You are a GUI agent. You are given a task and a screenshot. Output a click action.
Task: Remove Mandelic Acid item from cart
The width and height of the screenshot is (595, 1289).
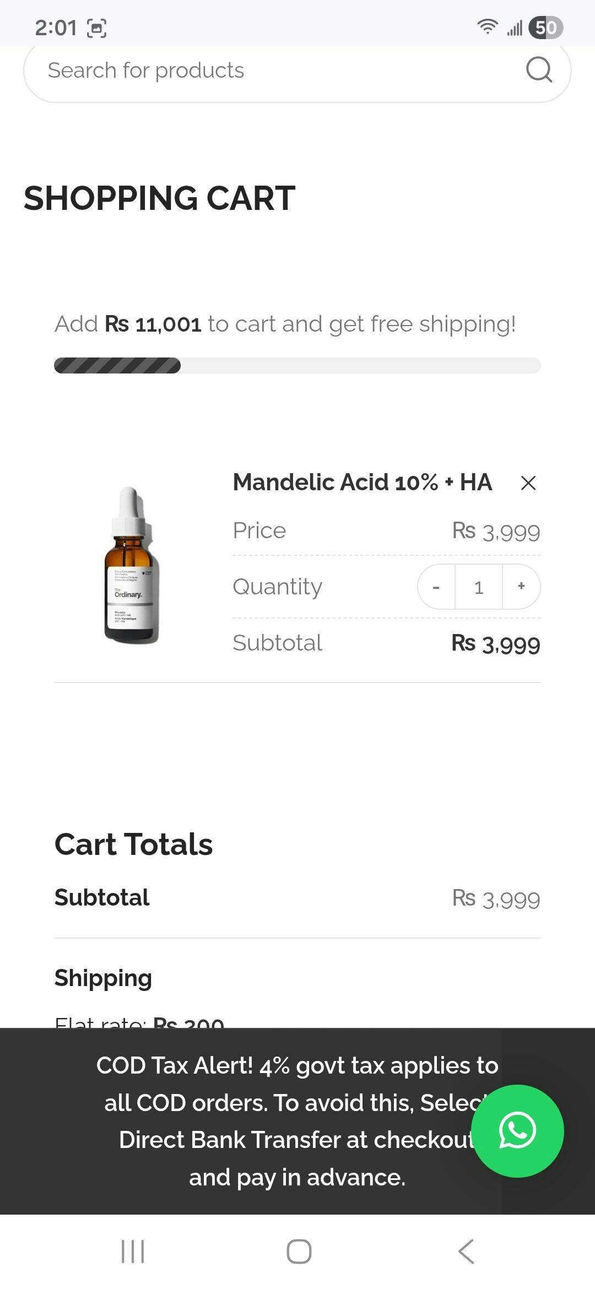(x=528, y=483)
